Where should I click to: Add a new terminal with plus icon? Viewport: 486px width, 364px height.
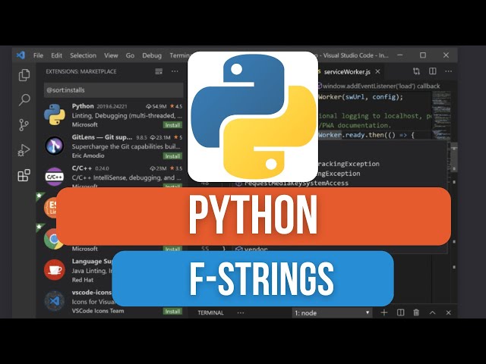[384, 312]
